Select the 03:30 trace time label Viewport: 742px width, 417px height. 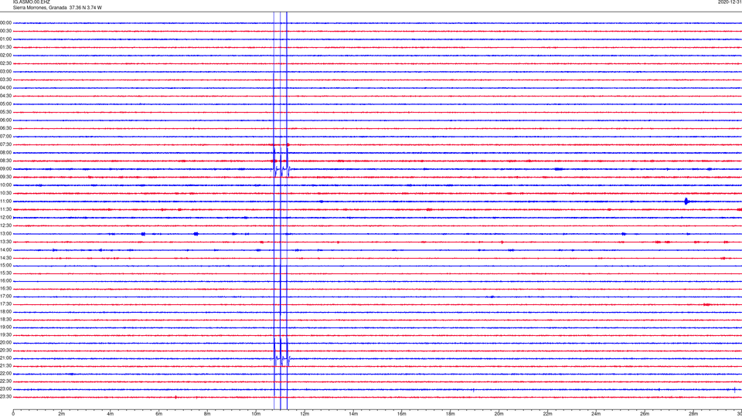click(5, 80)
